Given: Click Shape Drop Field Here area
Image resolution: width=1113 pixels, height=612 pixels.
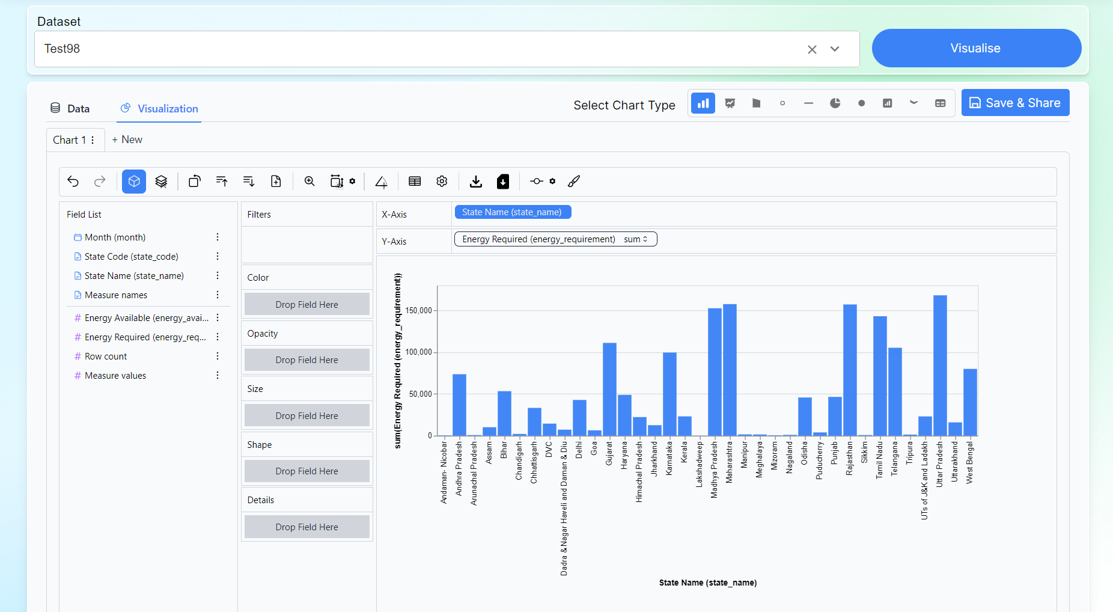Looking at the screenshot, I should [x=307, y=471].
